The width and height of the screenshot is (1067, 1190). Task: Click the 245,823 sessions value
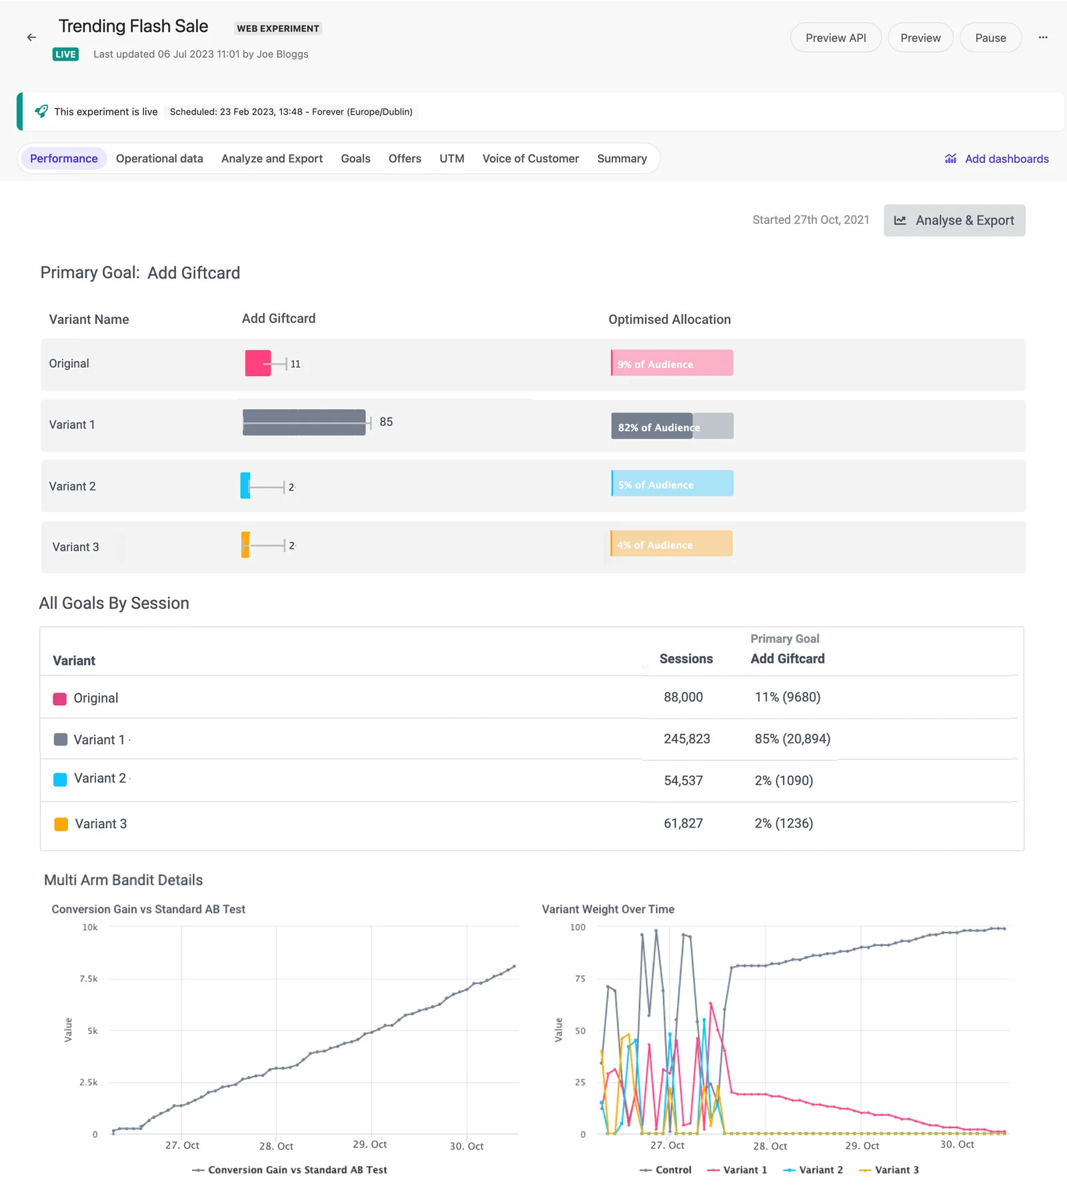[687, 739]
